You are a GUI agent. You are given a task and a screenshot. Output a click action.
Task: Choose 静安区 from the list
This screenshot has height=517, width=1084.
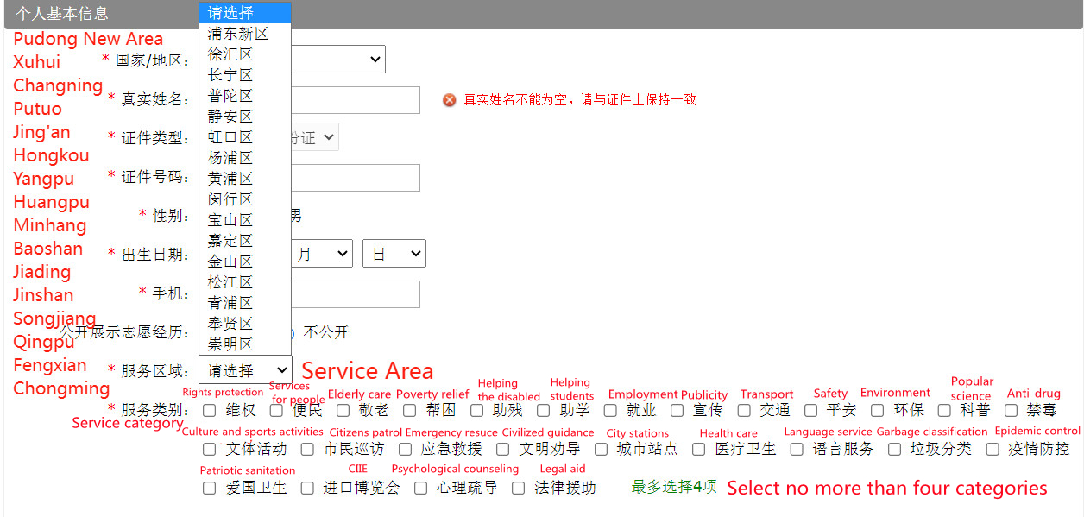245,117
